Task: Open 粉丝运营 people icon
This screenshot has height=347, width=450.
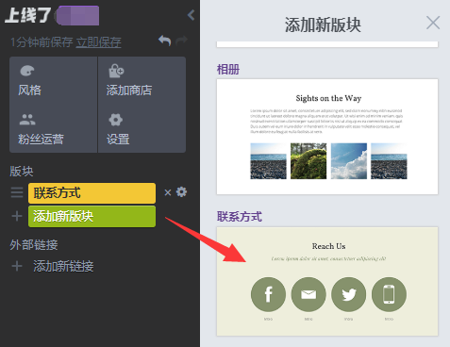Action: (27, 120)
